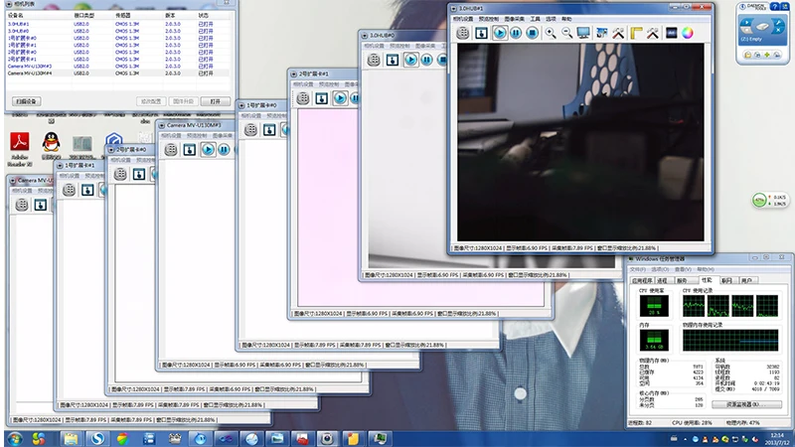Click pause button in Camera MV-U130M#3 window

pyautogui.click(x=224, y=150)
